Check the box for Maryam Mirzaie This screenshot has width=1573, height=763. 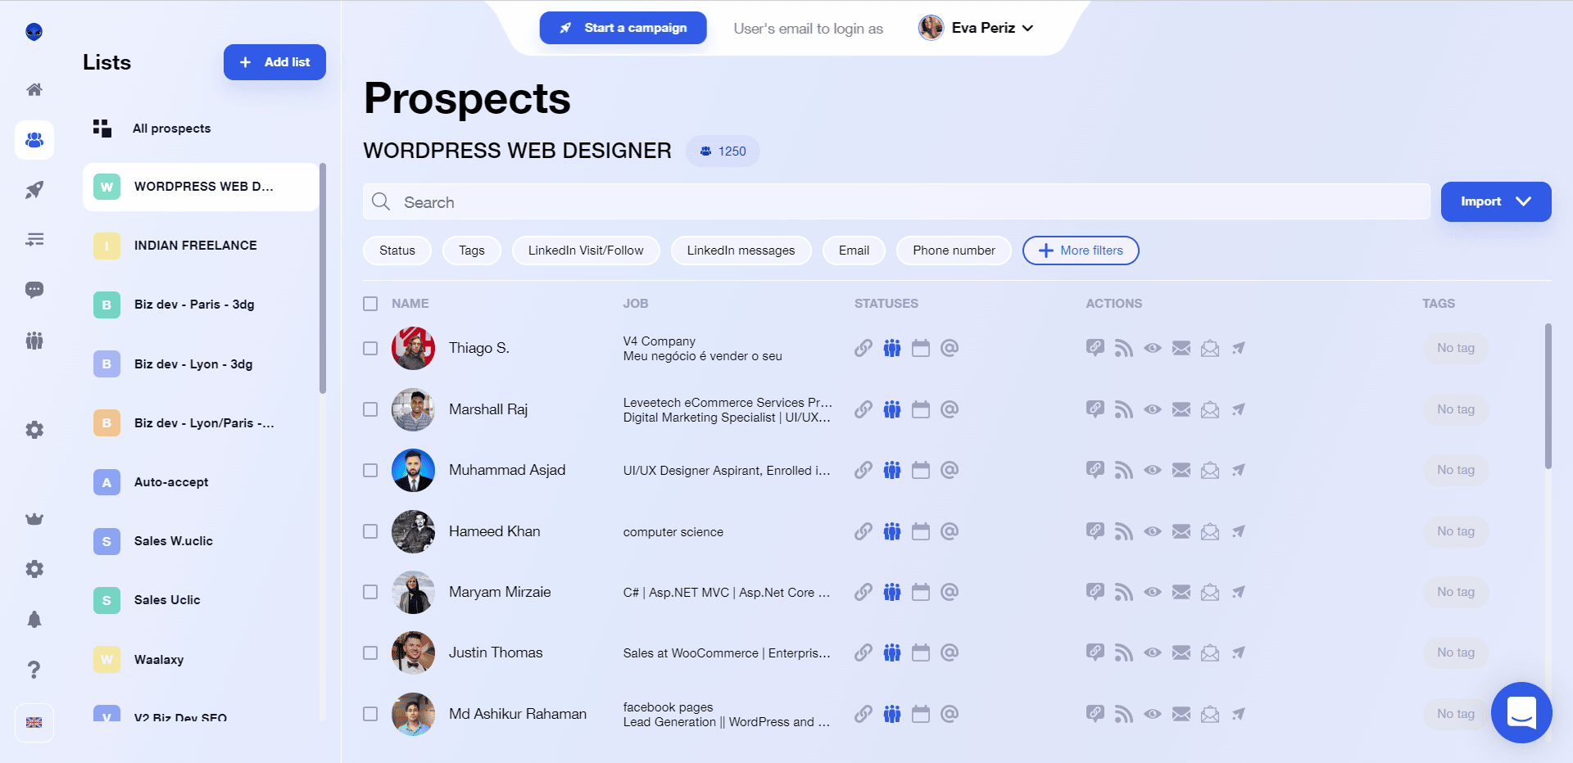[370, 592]
